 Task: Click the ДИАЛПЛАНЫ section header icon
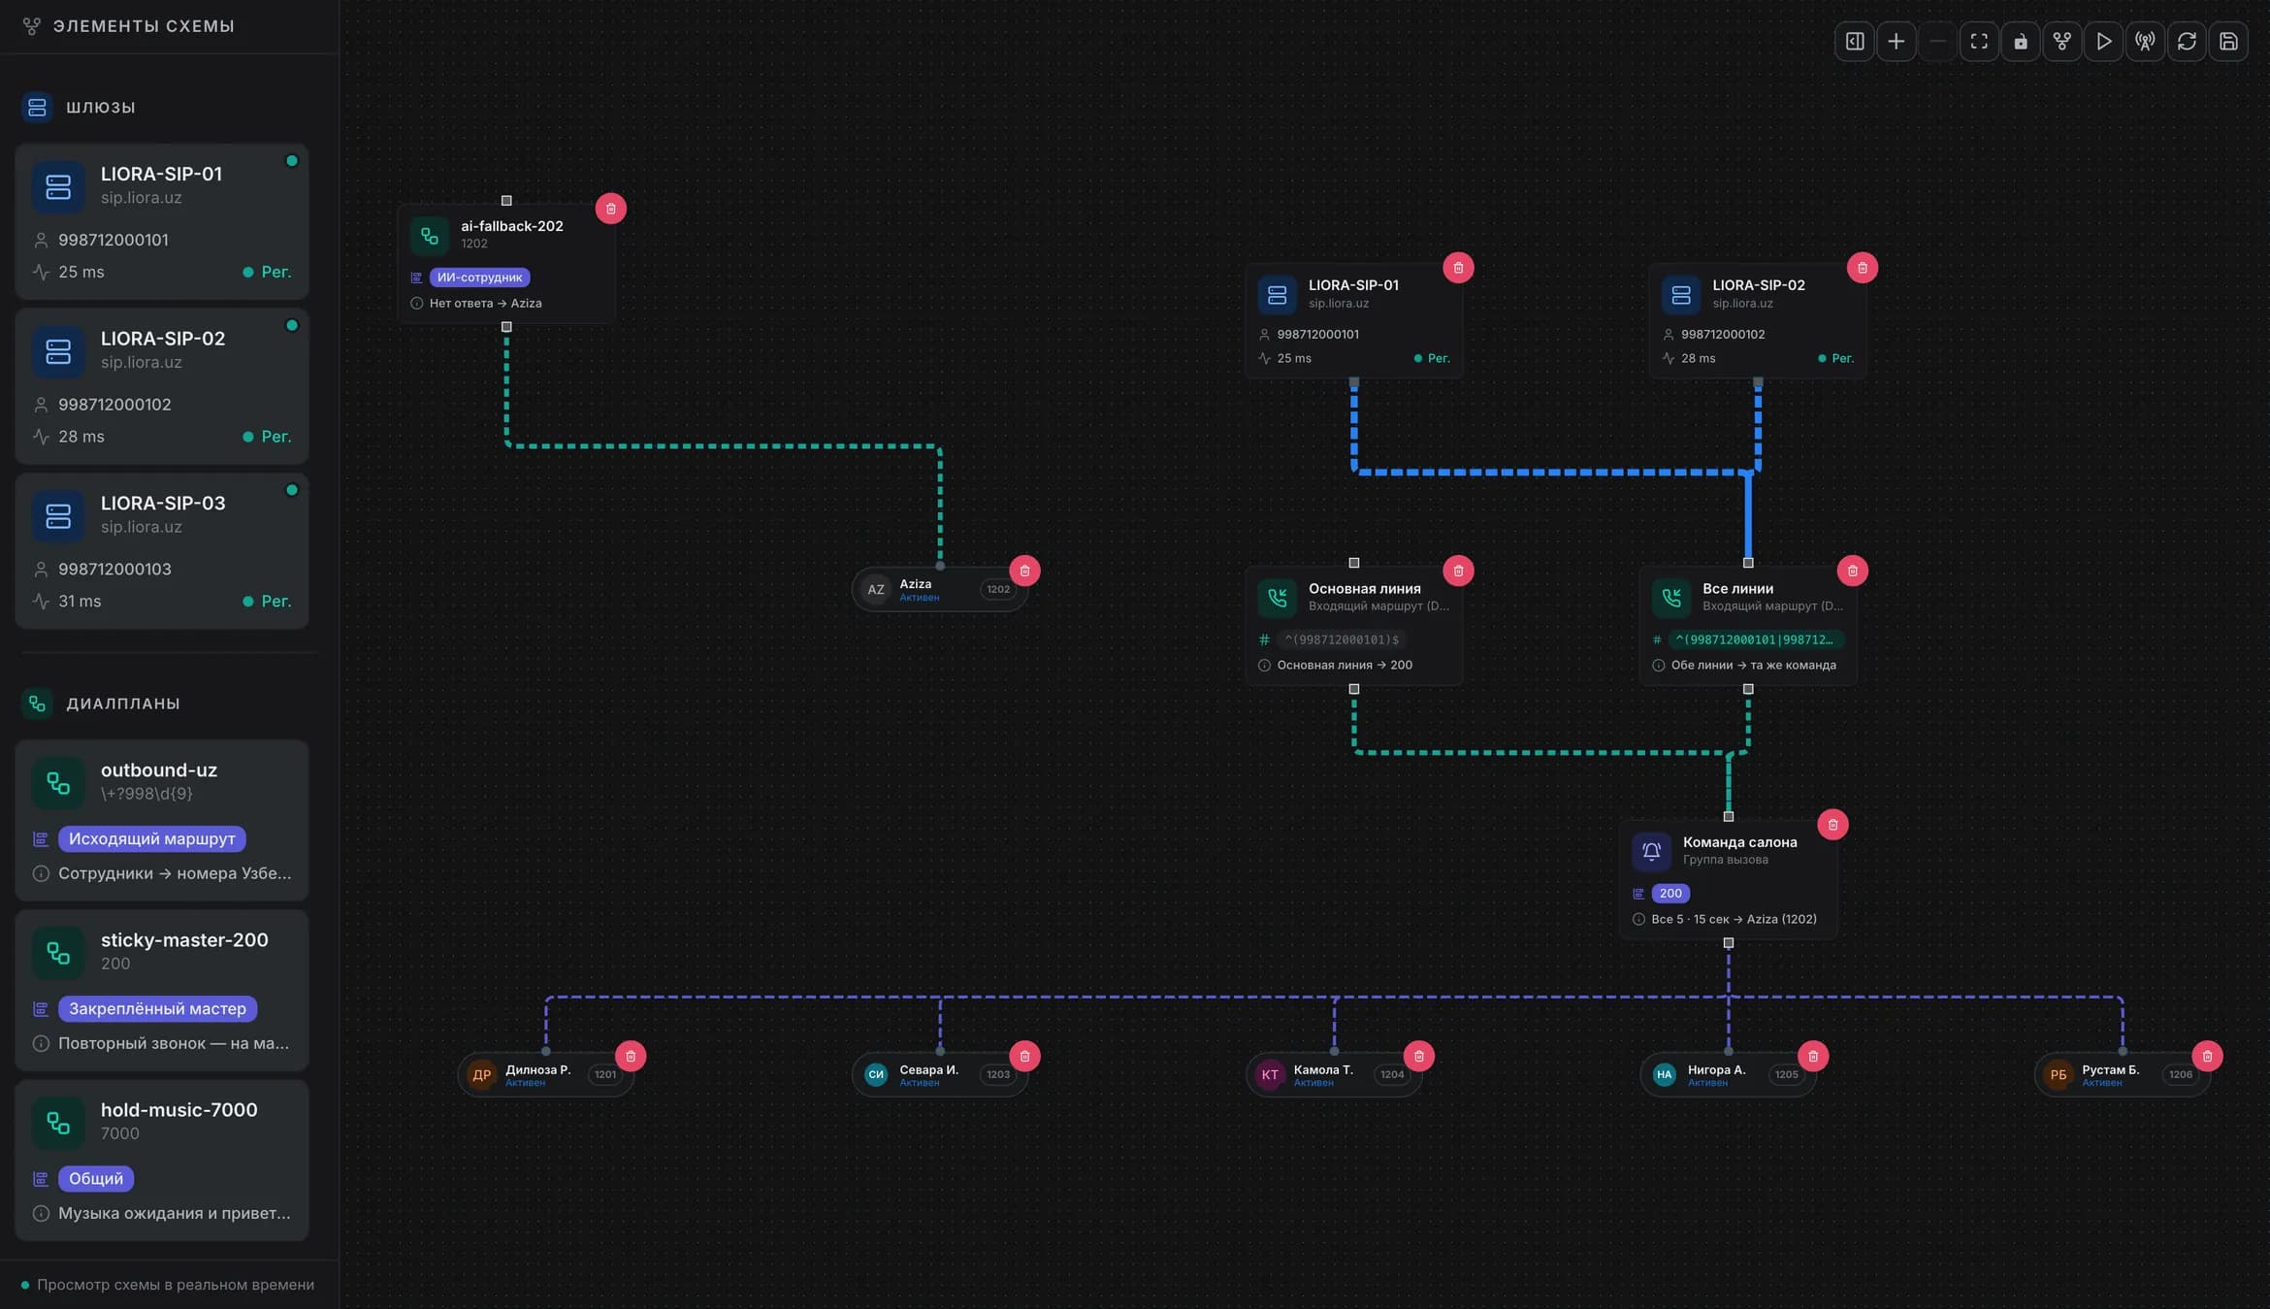click(37, 704)
